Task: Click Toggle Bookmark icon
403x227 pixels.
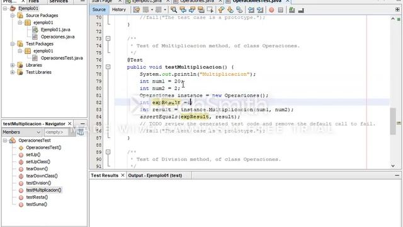Action: coord(239,10)
